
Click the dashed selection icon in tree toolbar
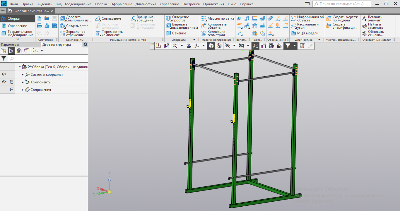27,51
